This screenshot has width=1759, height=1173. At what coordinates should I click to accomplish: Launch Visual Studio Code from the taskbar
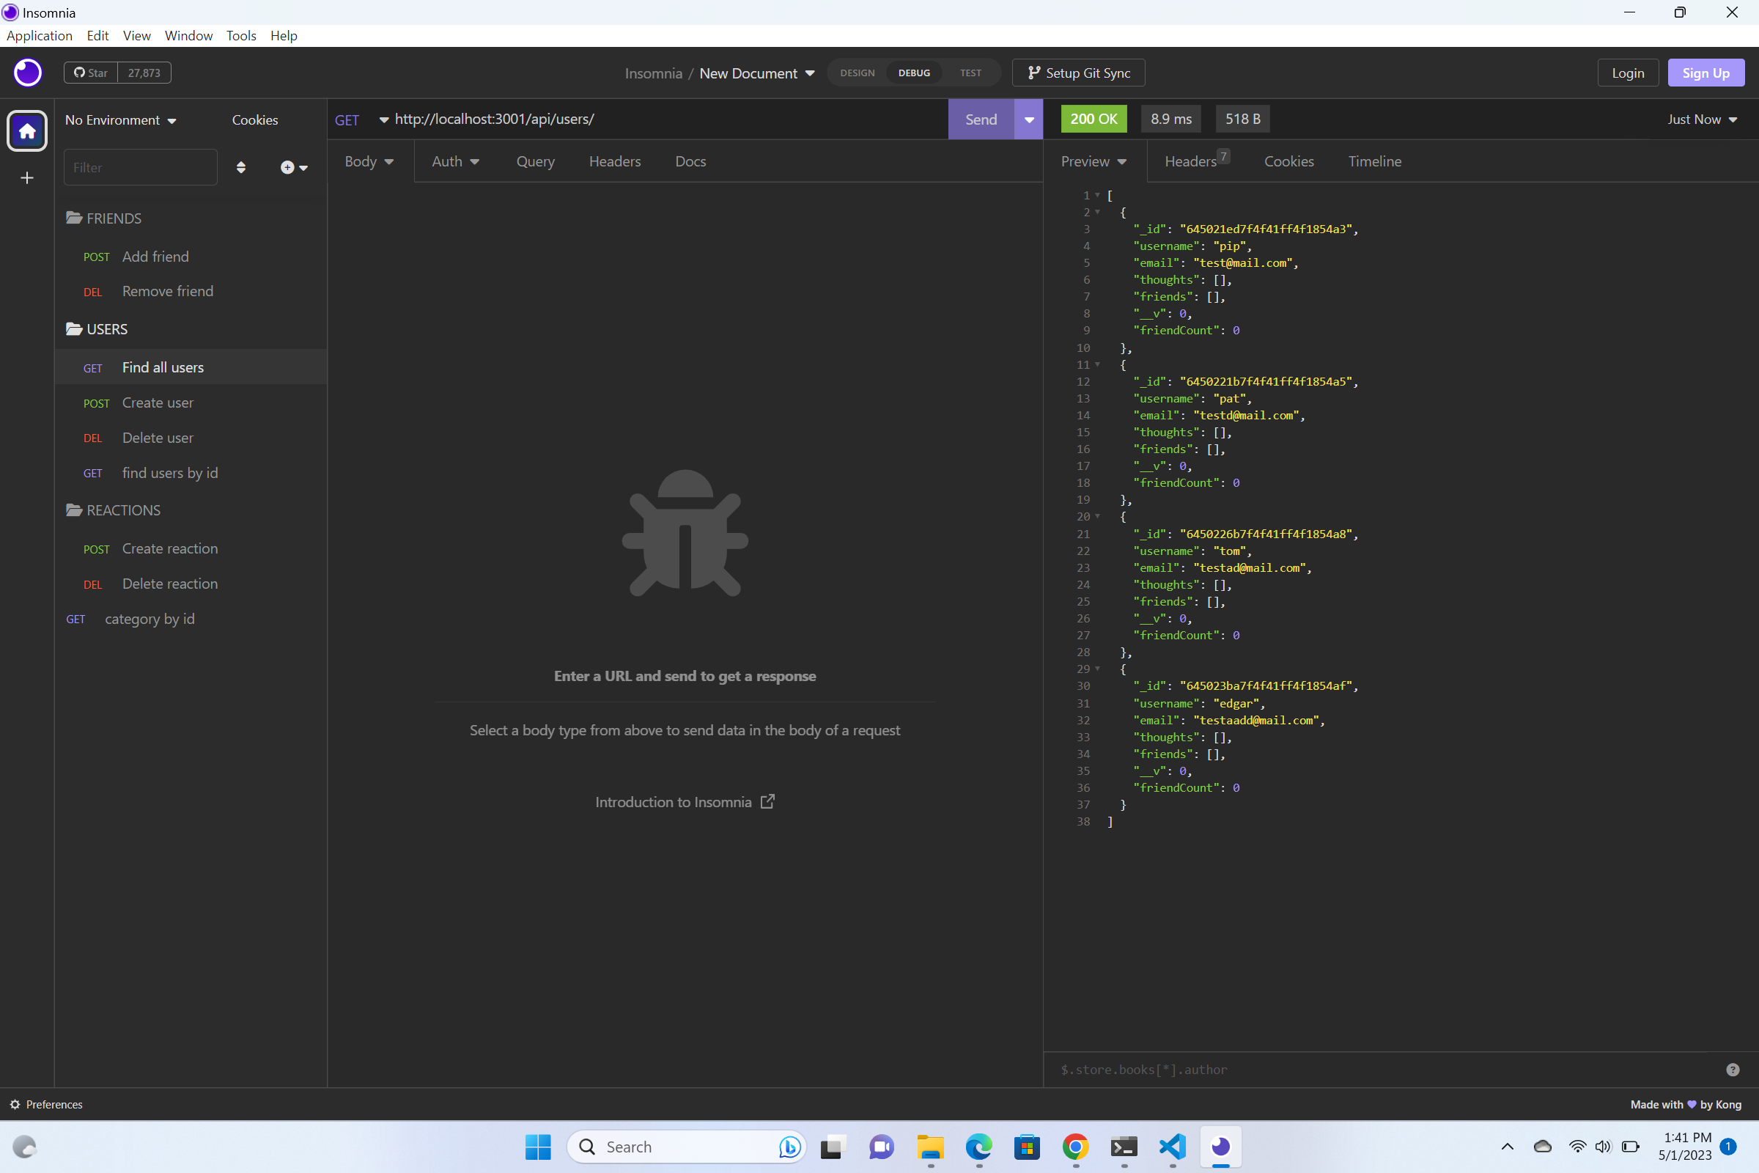(x=1172, y=1147)
